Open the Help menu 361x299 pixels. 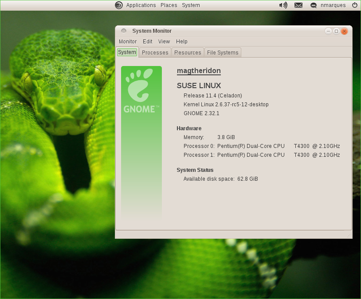[x=182, y=41]
